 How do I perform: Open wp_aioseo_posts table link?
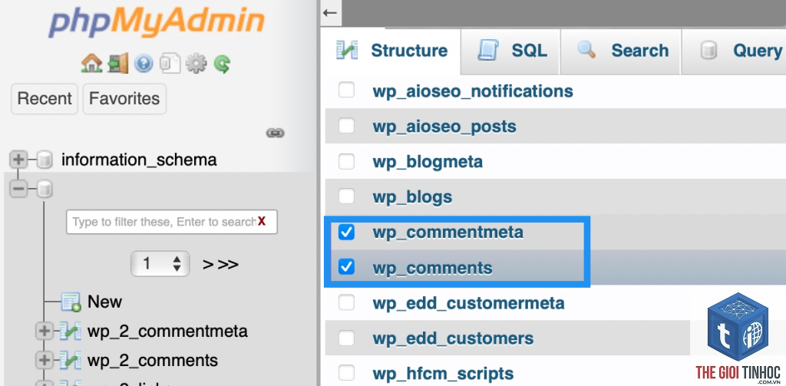[444, 127]
